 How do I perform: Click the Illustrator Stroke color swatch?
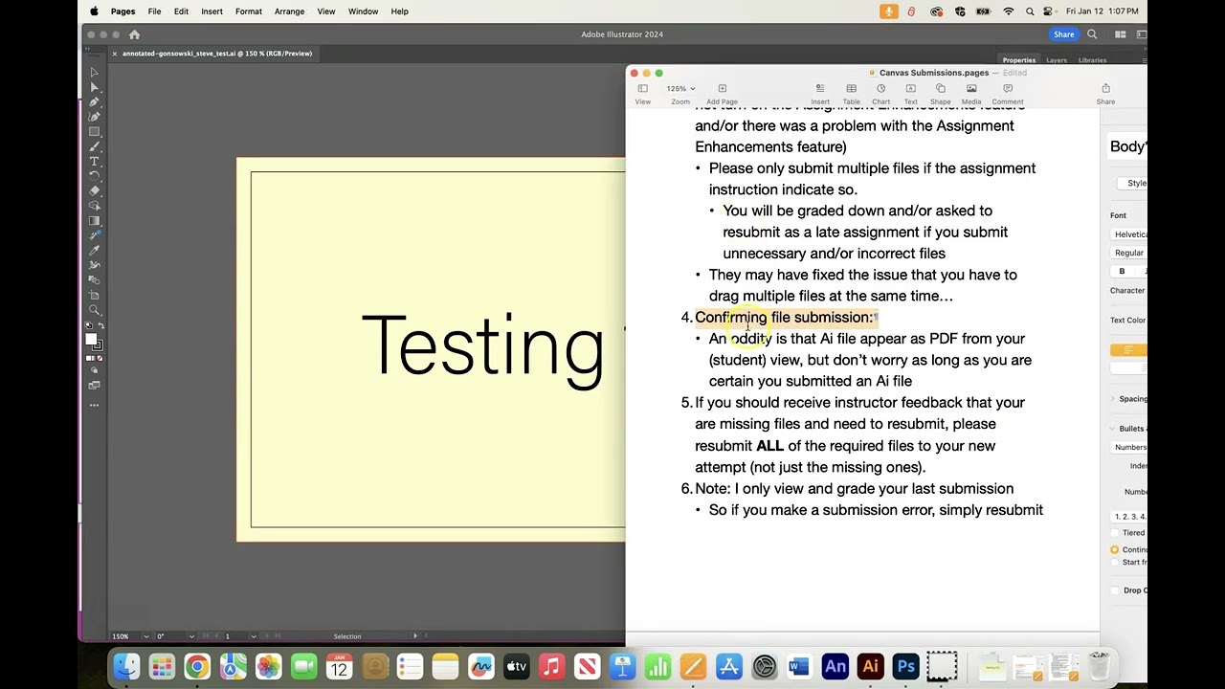[x=98, y=344]
